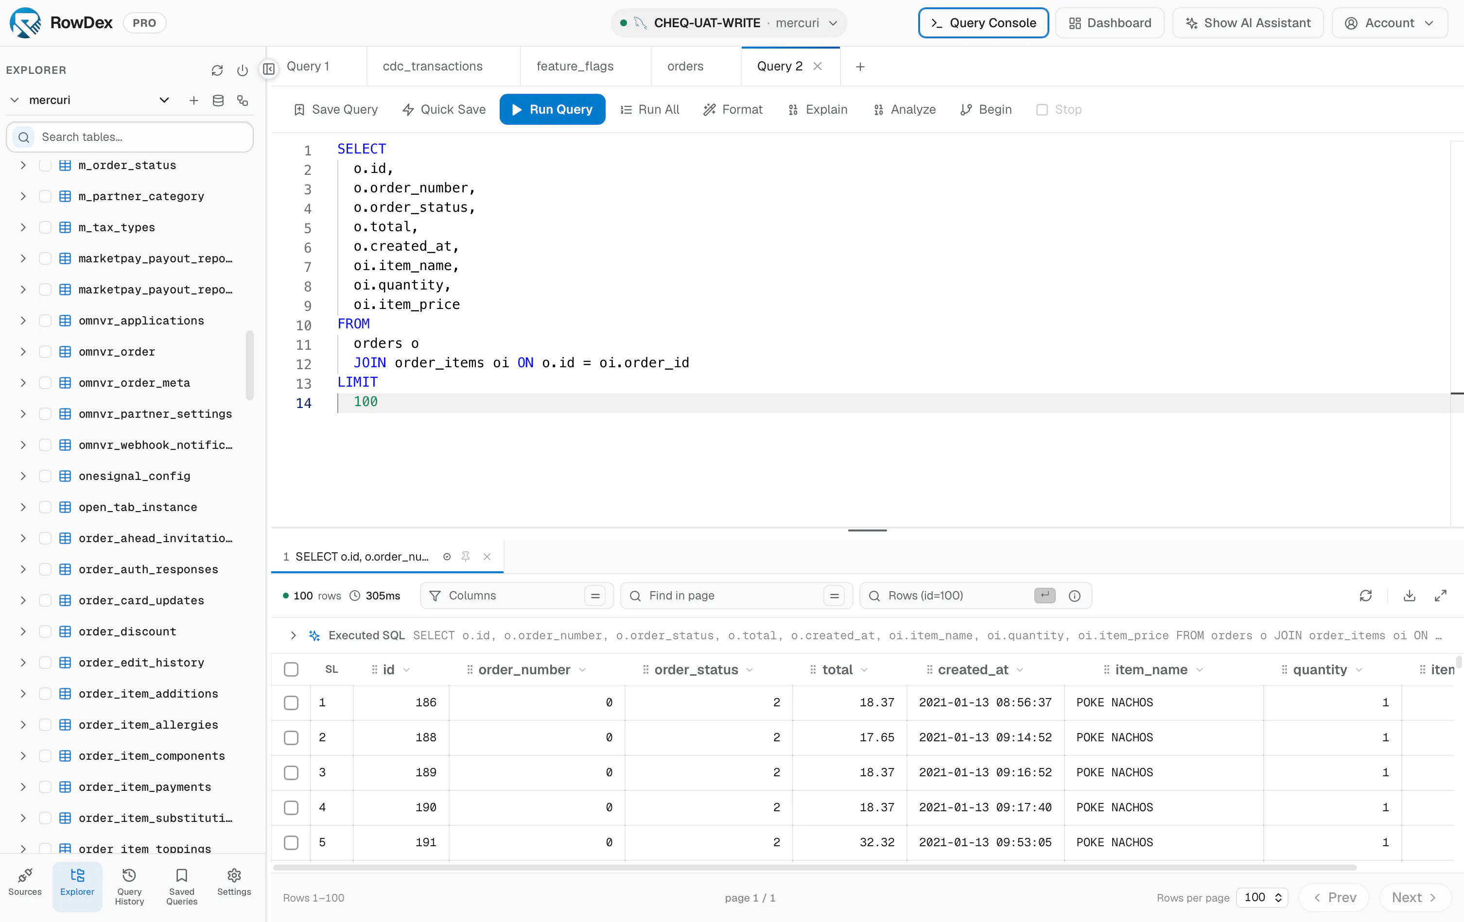1464x922 pixels.
Task: Switch to the feature_flags tab
Action: [x=575, y=66]
